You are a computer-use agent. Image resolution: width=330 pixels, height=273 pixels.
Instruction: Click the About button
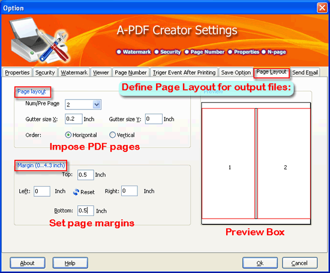click(28, 263)
